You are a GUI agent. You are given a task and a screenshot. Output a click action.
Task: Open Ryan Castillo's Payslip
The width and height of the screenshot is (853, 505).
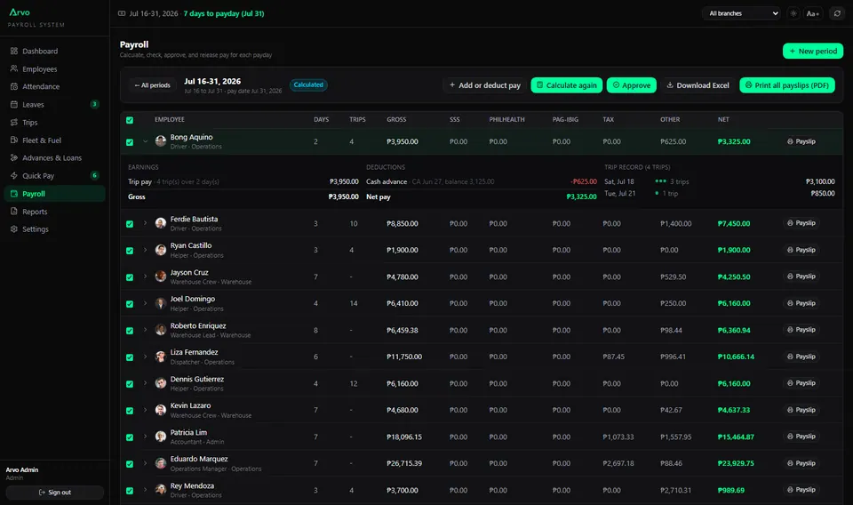coord(801,250)
